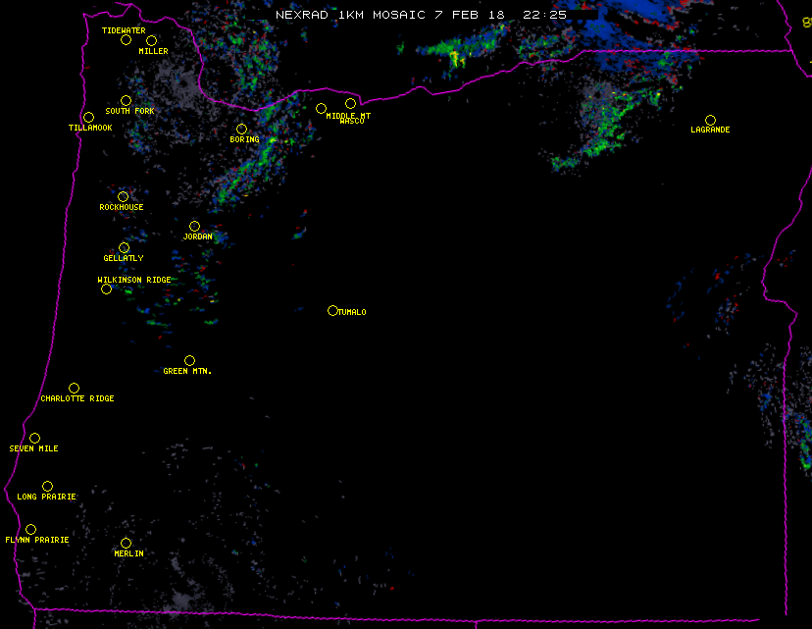Click the MIDDLE MT text label
812x629 pixels.
pyautogui.click(x=348, y=115)
